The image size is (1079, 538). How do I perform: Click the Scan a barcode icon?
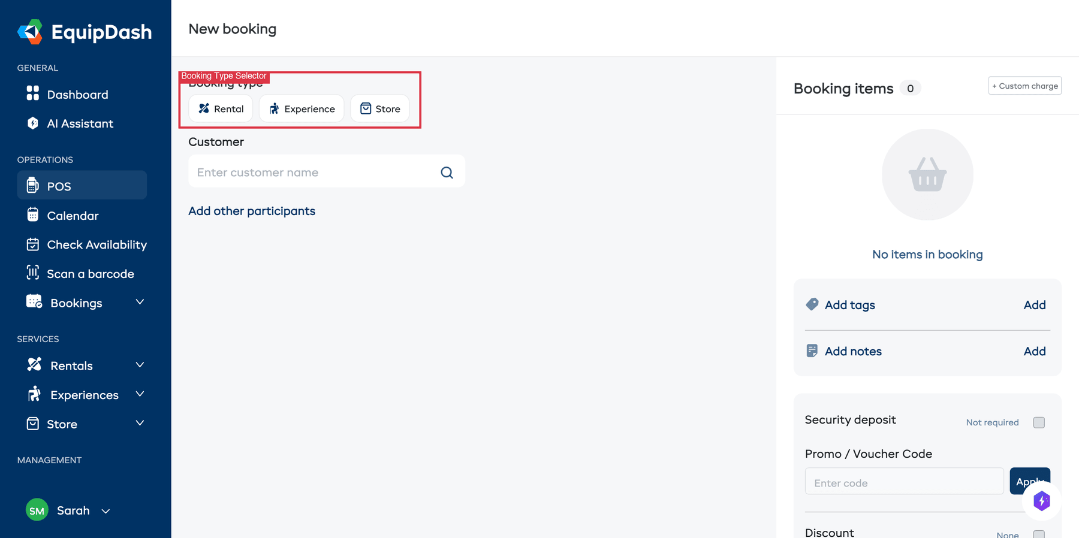tap(33, 273)
